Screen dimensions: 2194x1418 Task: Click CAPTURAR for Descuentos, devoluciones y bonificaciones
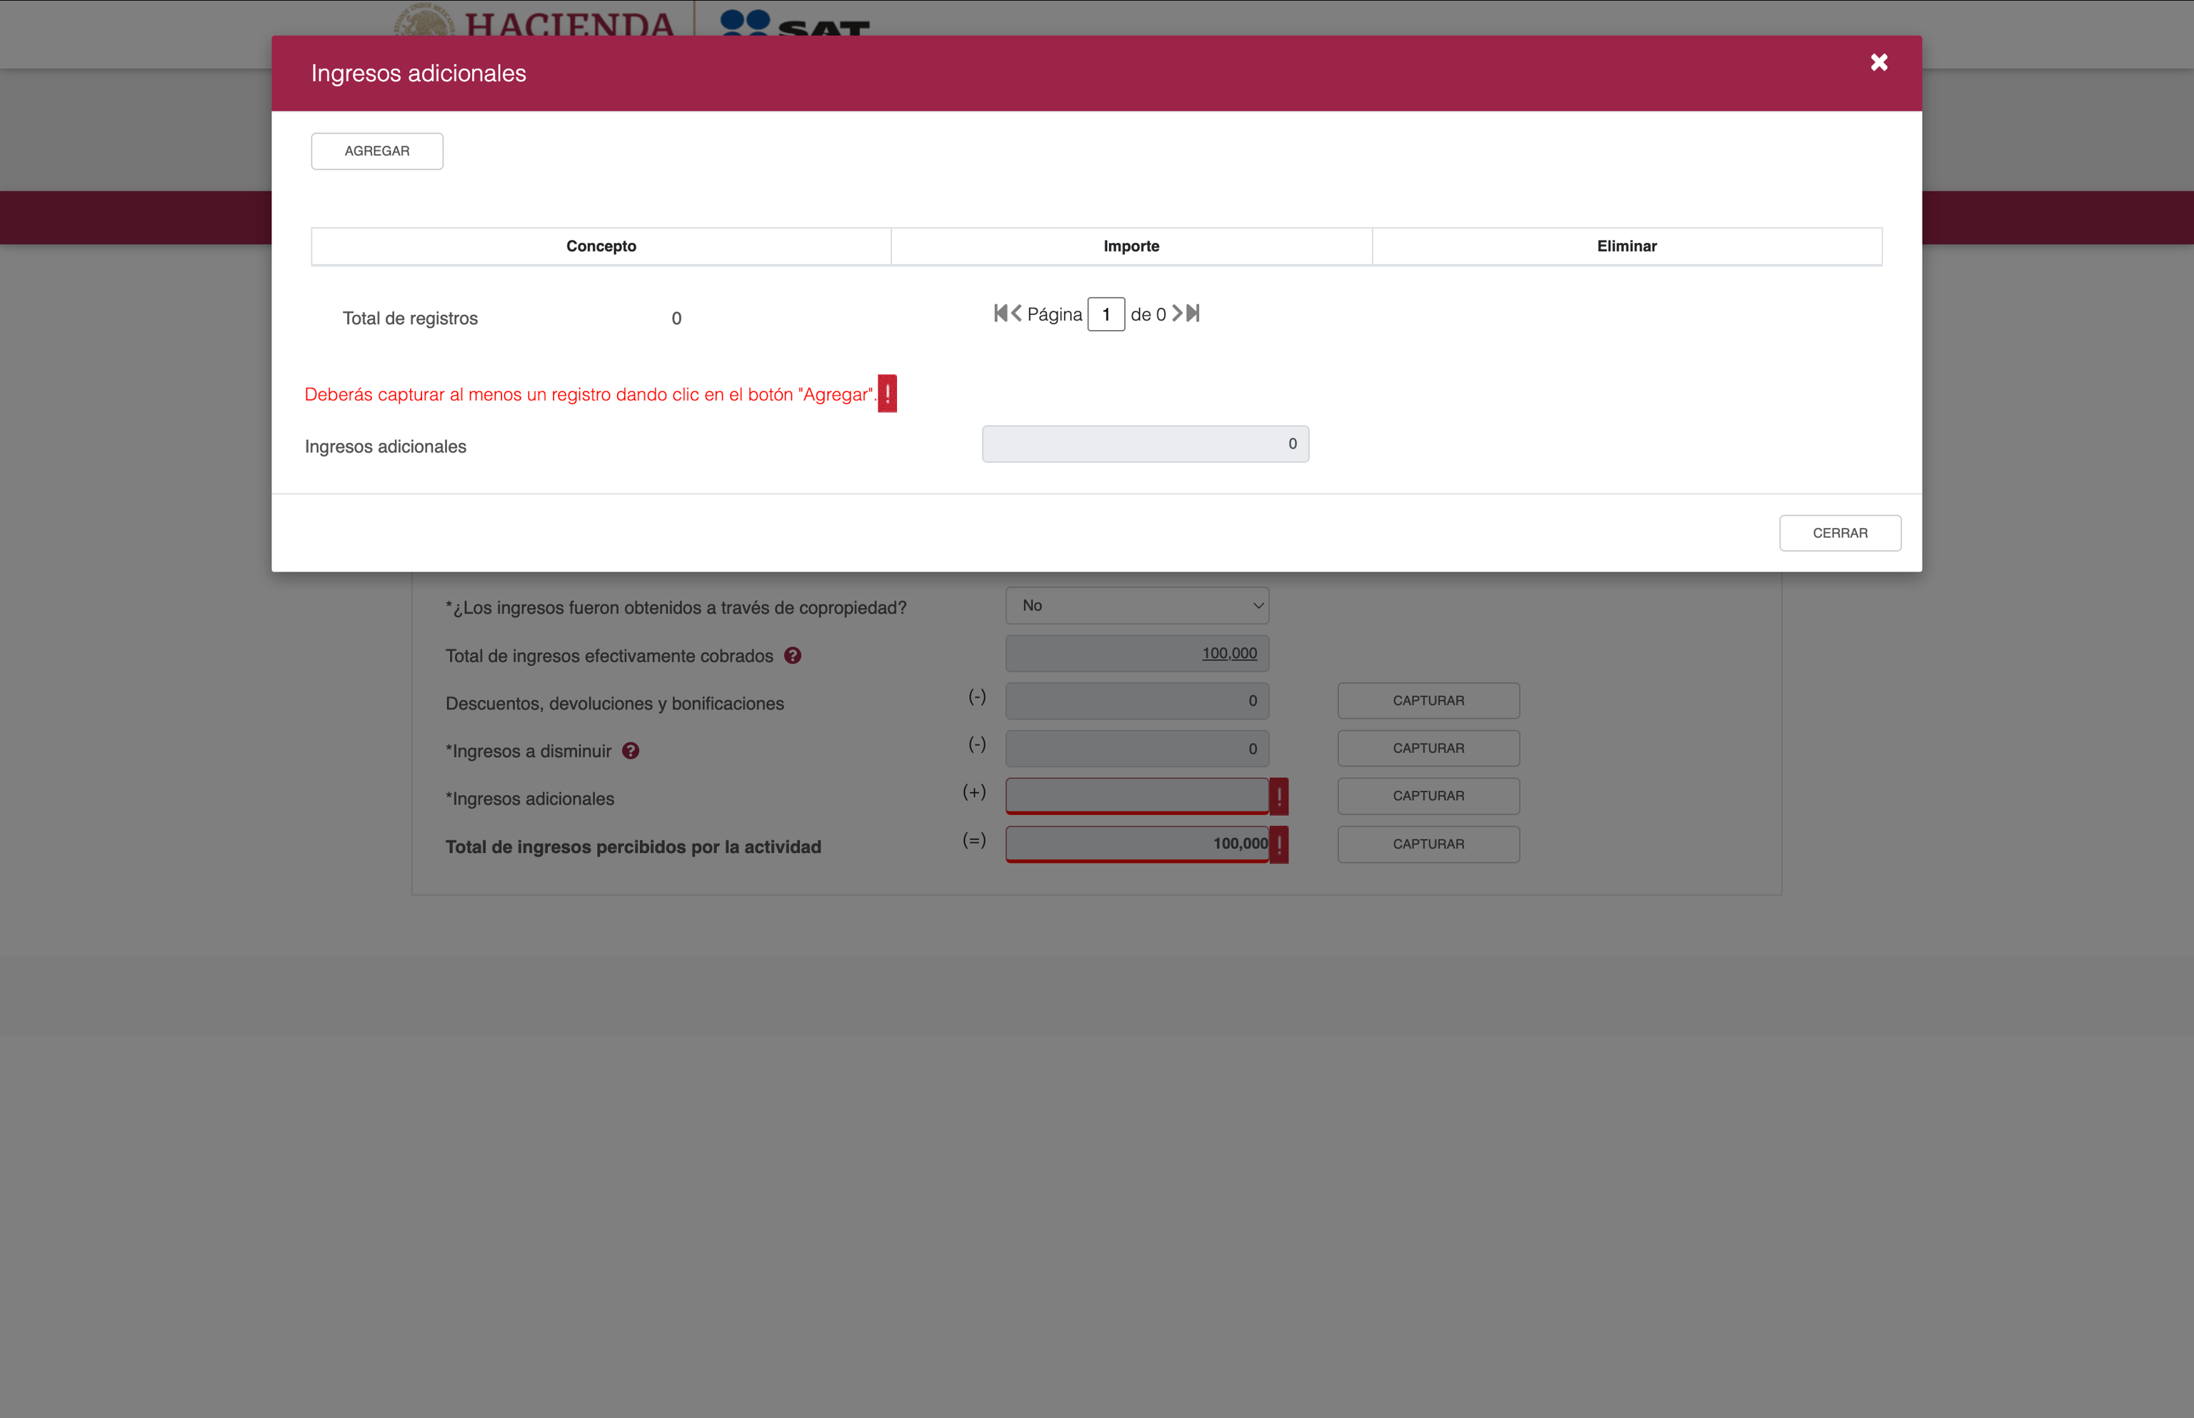click(1428, 701)
